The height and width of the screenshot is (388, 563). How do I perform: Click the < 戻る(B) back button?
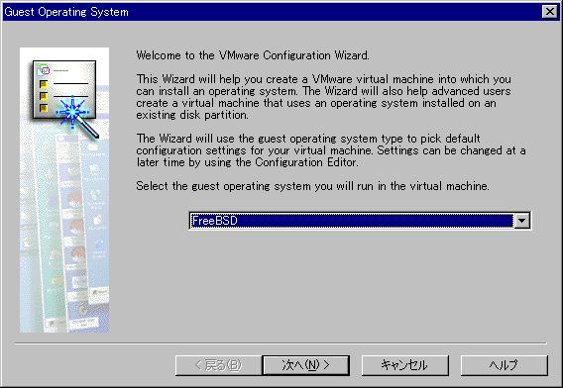(218, 365)
